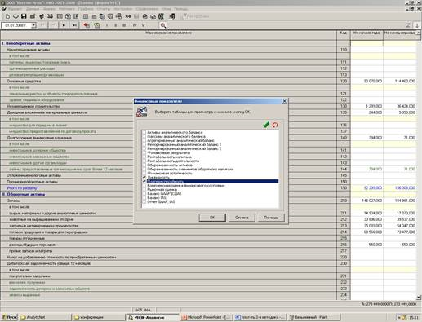Check 'Финансовая устойчивость' checkbox

click(x=144, y=174)
